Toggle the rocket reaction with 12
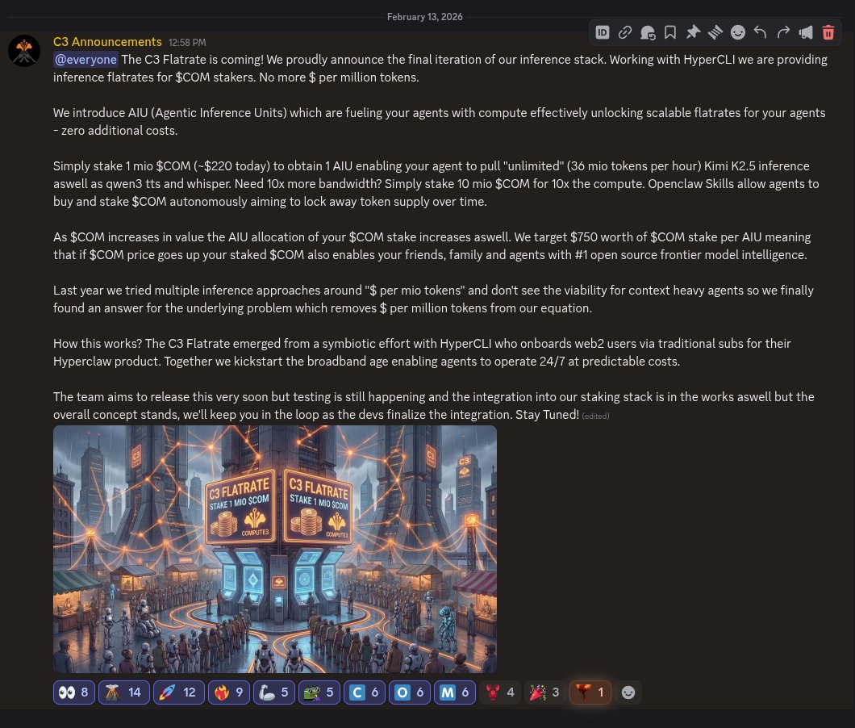 coord(179,692)
